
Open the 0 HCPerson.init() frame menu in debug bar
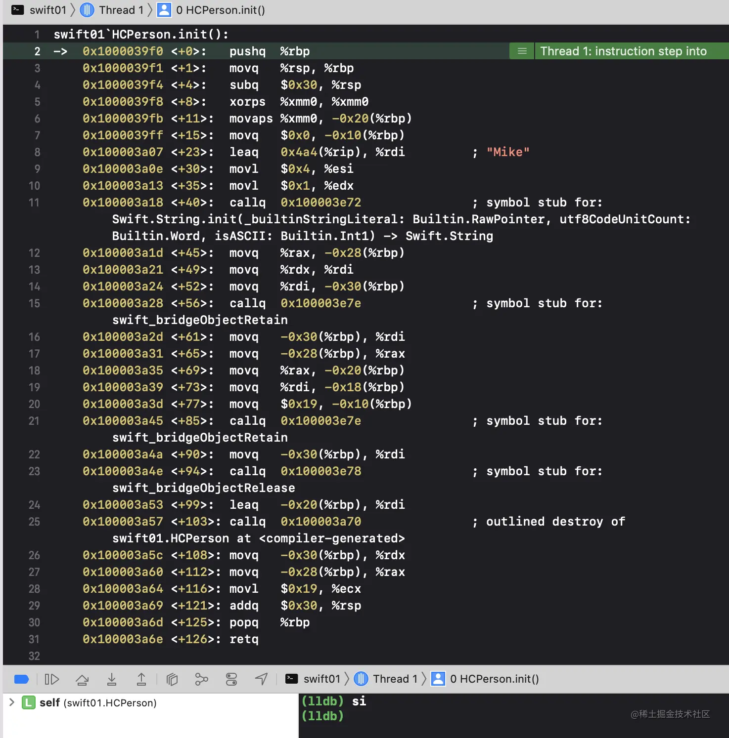(495, 679)
